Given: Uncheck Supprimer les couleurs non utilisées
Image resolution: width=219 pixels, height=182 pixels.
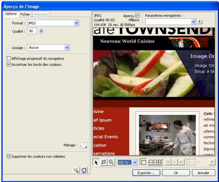Looking at the screenshot, I should (x=9, y=156).
